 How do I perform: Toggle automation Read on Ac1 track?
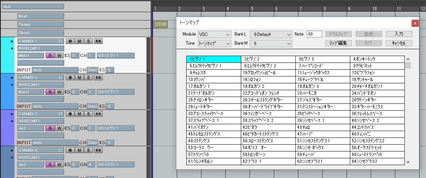point(50,128)
